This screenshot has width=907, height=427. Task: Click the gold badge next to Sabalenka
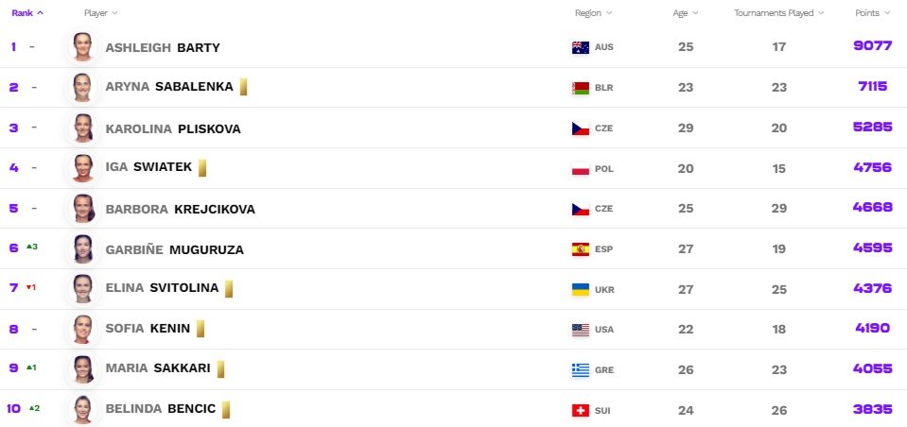click(243, 87)
